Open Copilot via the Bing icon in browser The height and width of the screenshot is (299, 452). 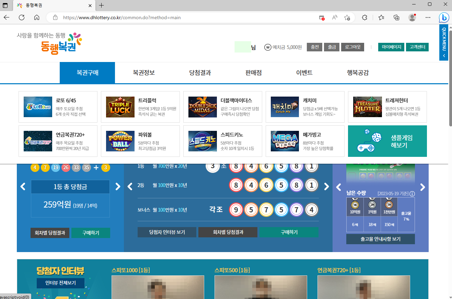point(444,17)
